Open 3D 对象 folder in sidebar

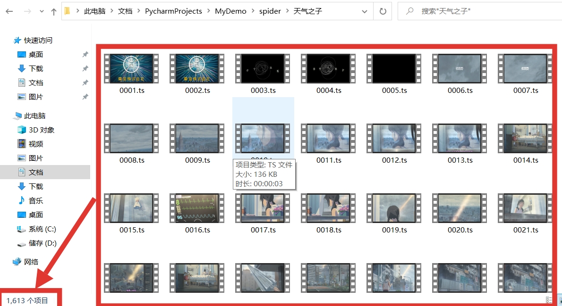point(42,130)
